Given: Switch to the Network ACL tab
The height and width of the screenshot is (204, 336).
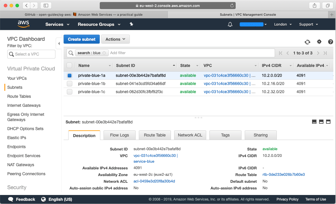Looking at the screenshot, I should 190,135.
